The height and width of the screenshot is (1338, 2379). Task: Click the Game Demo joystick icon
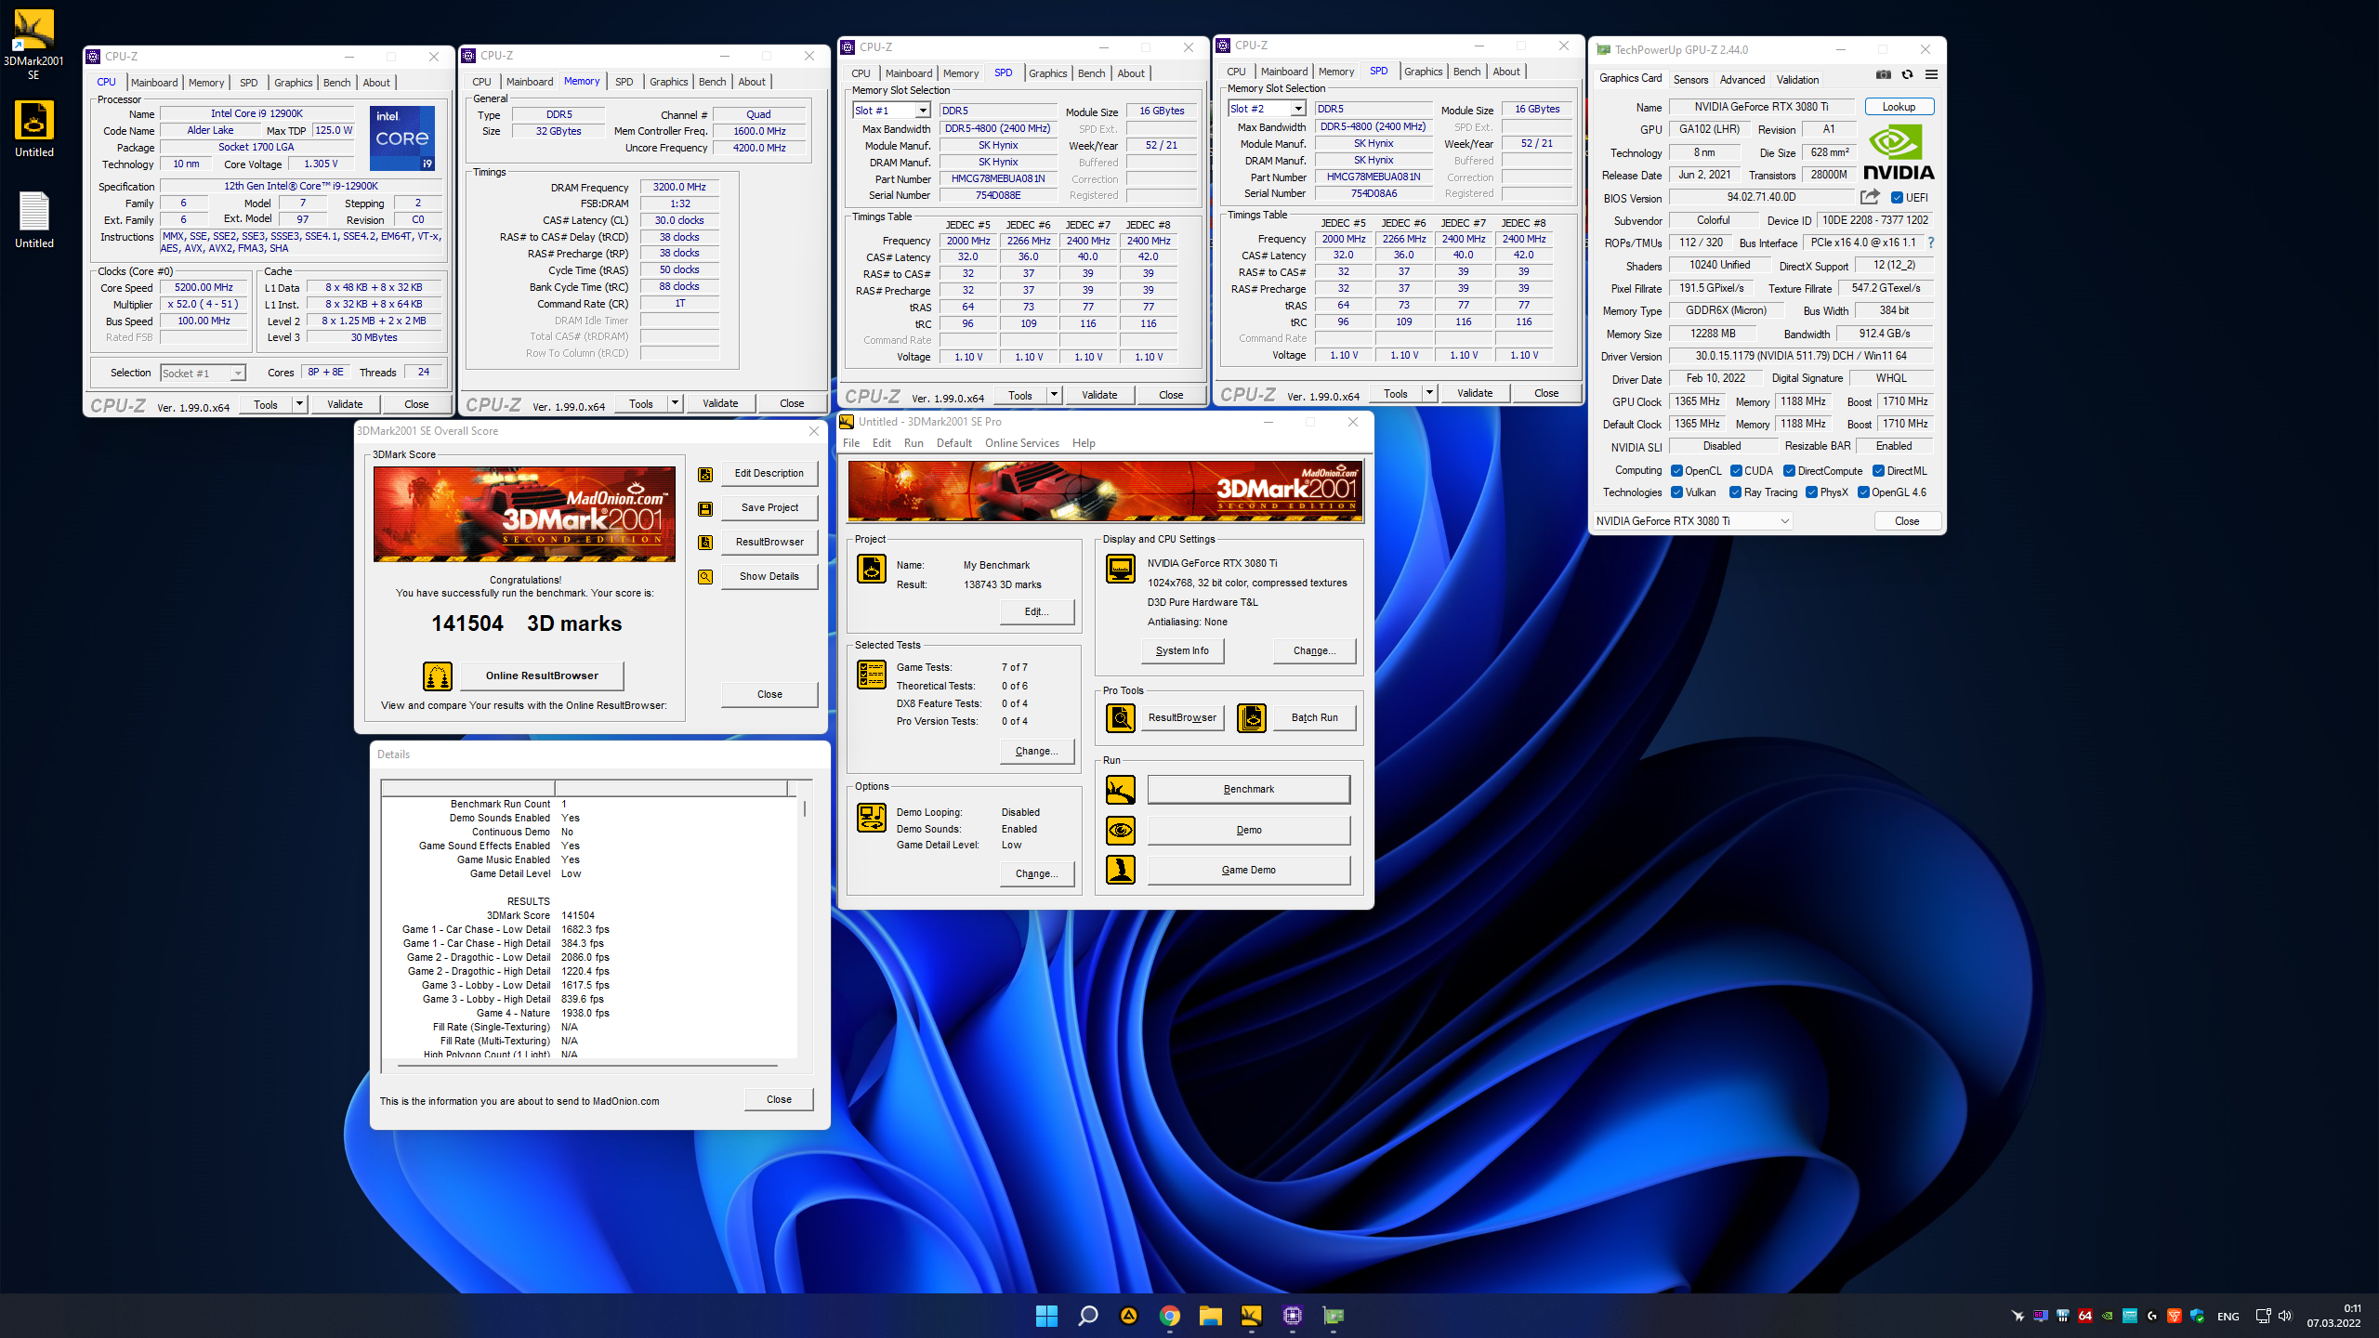point(1121,870)
